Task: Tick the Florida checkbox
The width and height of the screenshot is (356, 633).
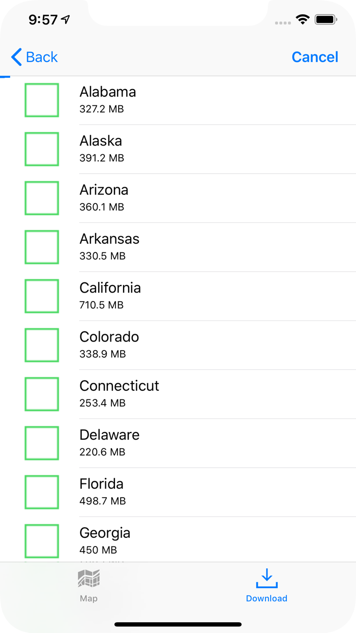Action: 42,492
